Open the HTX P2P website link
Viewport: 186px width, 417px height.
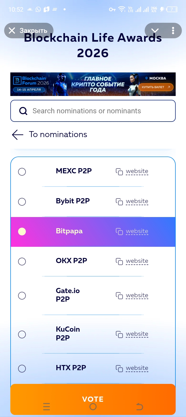[x=137, y=368]
